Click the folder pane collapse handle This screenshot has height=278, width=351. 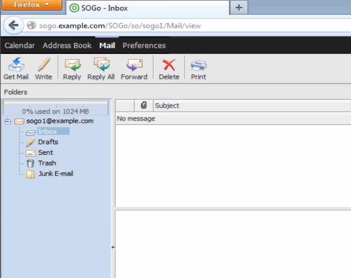[x=113, y=247]
